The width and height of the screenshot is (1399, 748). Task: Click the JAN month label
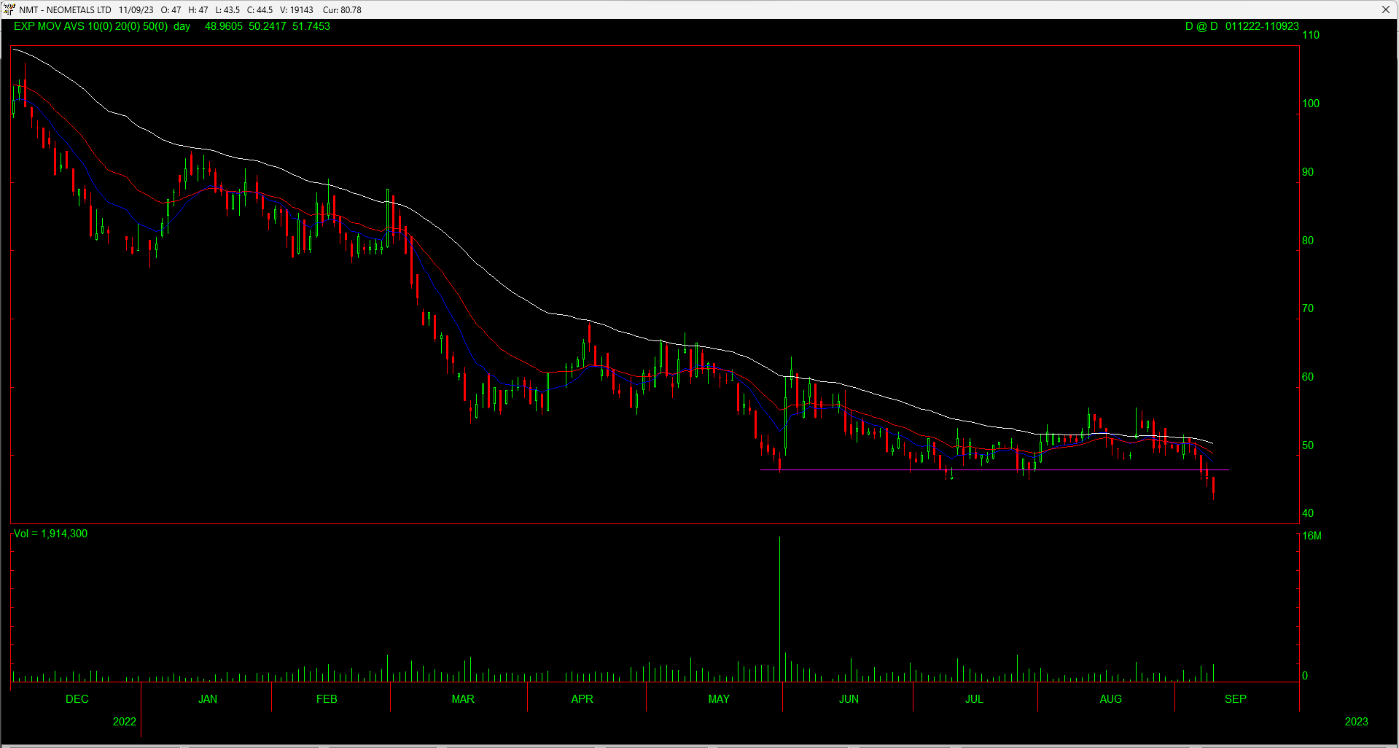tap(208, 699)
